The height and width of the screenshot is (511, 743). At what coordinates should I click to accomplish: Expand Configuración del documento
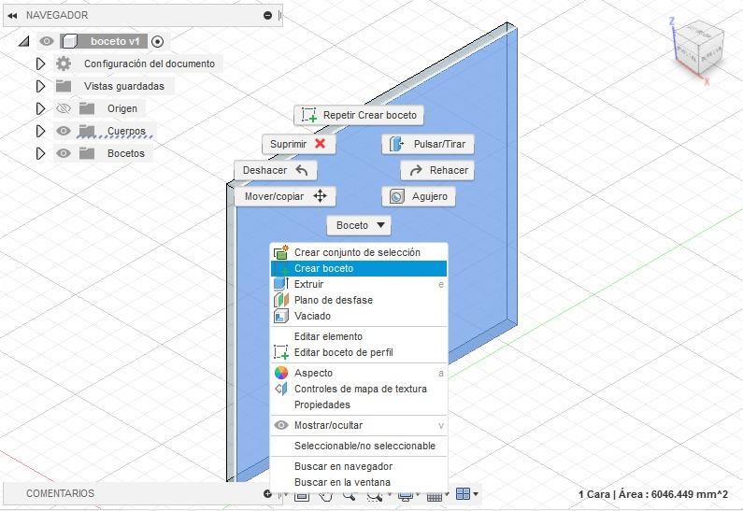[41, 64]
